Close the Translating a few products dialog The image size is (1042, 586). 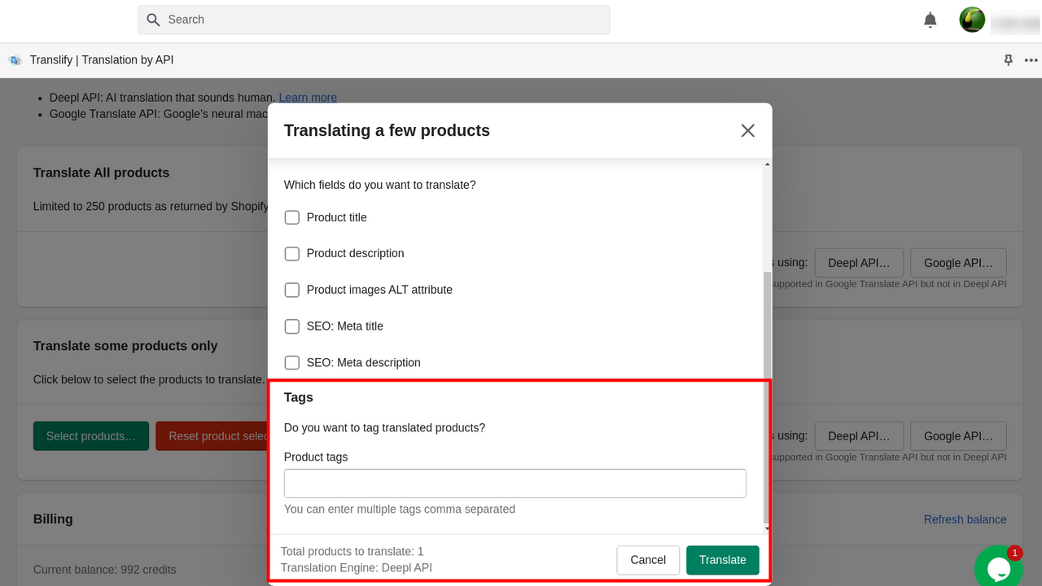pyautogui.click(x=746, y=130)
